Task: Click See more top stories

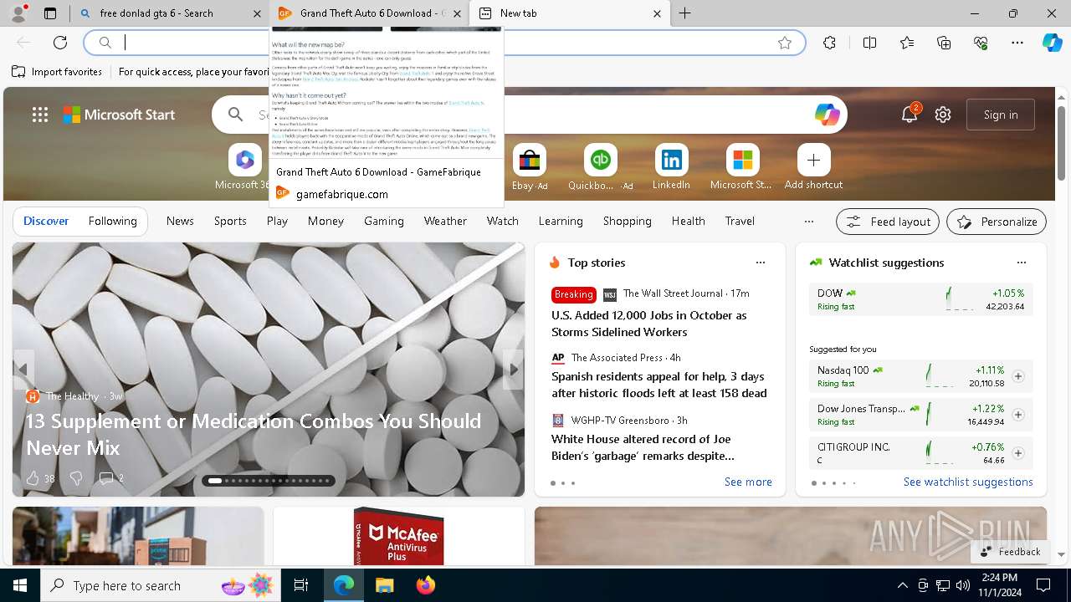Action: tap(748, 482)
